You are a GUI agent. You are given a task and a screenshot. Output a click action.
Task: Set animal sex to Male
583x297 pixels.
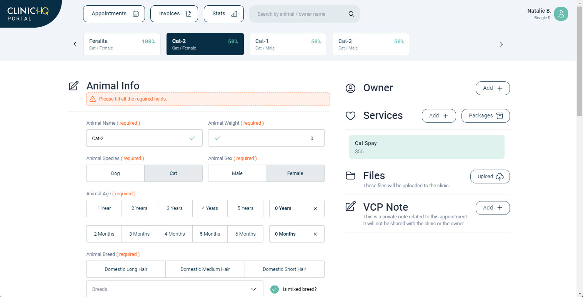coord(237,173)
